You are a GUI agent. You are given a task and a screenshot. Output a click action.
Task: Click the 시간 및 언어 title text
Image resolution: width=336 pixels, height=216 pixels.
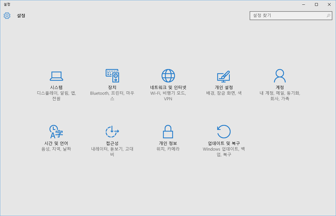tap(56, 143)
